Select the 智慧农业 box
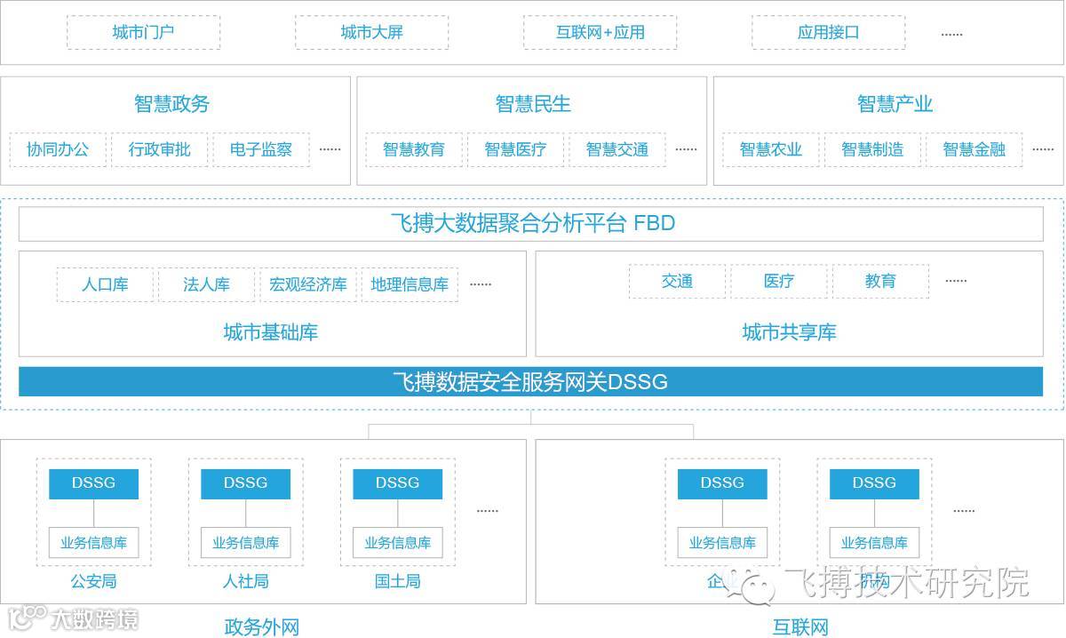1066x638 pixels. [771, 149]
